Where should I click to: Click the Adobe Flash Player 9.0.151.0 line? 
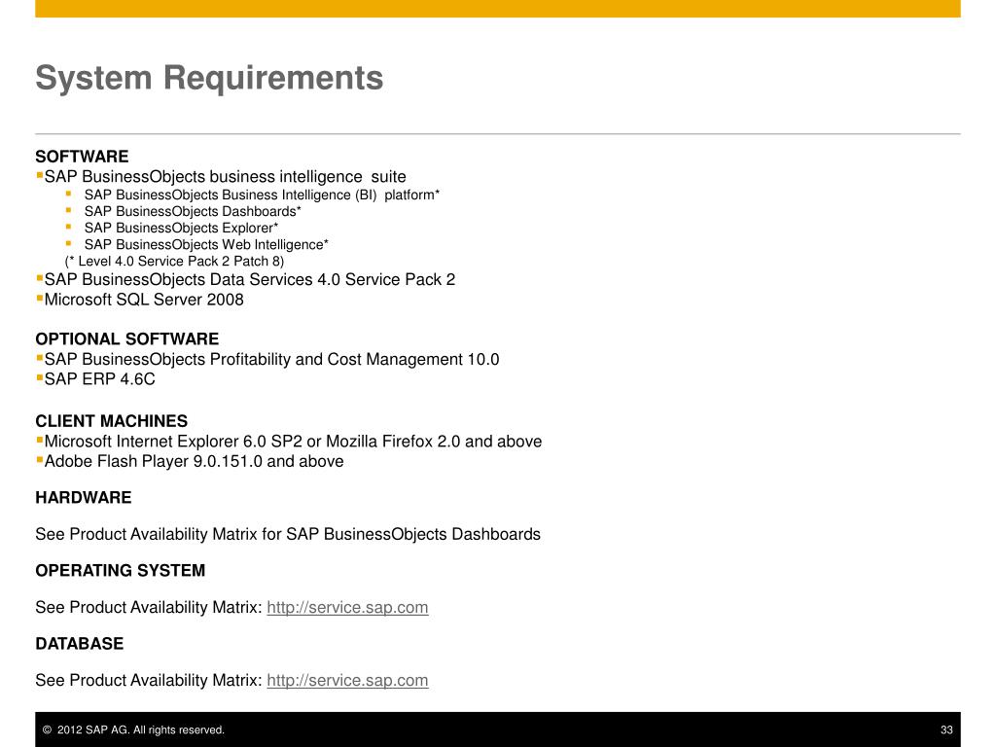(194, 461)
